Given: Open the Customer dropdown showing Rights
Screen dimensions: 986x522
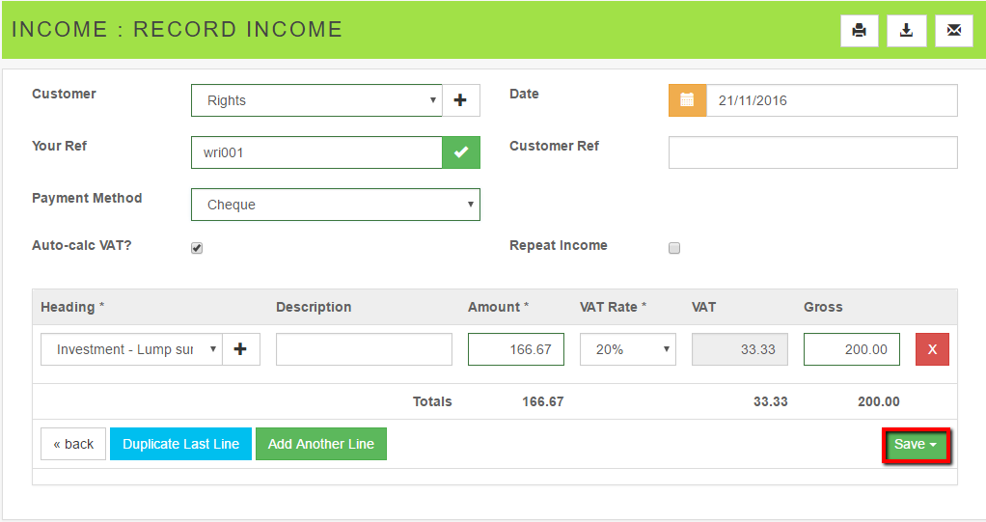Looking at the screenshot, I should [x=316, y=100].
